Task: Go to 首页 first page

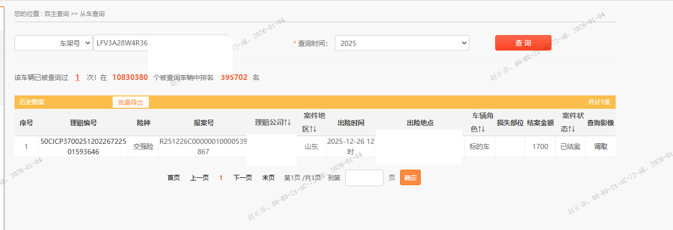Action: tap(174, 178)
